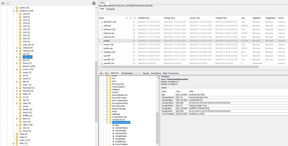The width and height of the screenshot is (288, 146).
Task: Select the Restore (6) folder
Action: [27, 109]
